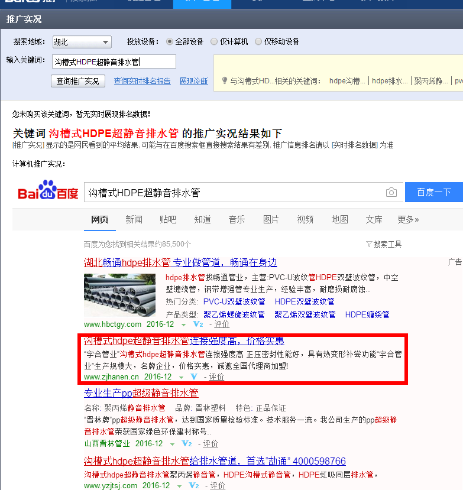Expand arrow beside www.hbctgy.com 2016-12
The height and width of the screenshot is (490, 463).
tap(183, 325)
